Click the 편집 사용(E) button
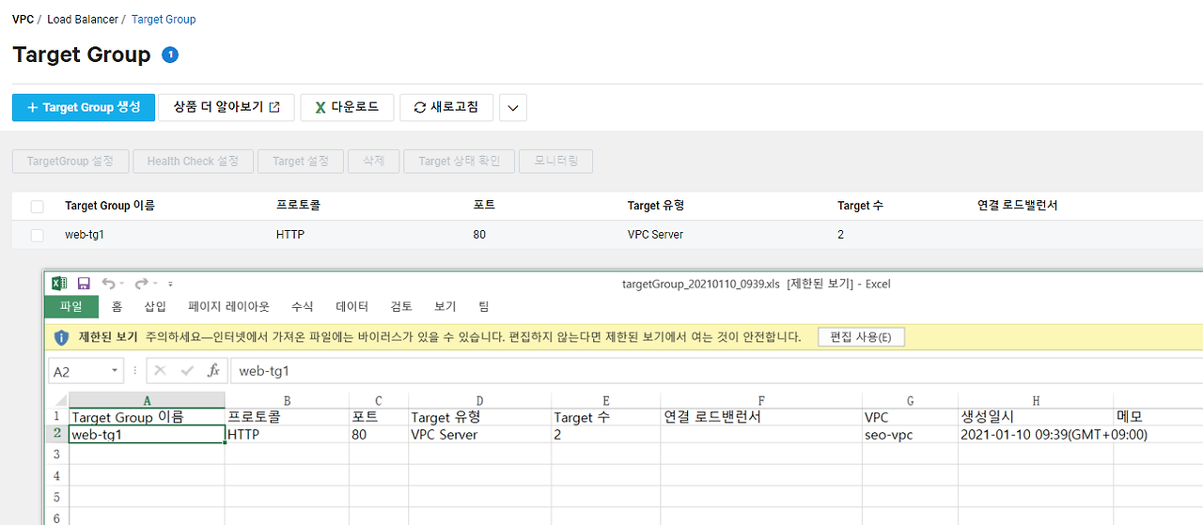 click(x=861, y=337)
